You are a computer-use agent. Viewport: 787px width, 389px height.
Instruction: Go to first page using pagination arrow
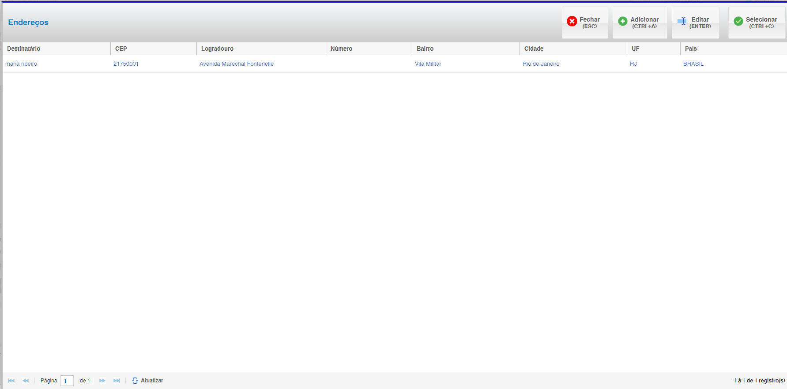(11, 381)
